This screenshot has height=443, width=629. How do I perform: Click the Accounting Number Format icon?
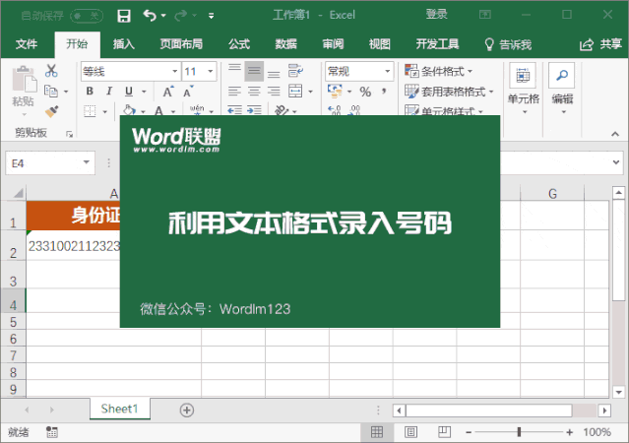point(335,92)
